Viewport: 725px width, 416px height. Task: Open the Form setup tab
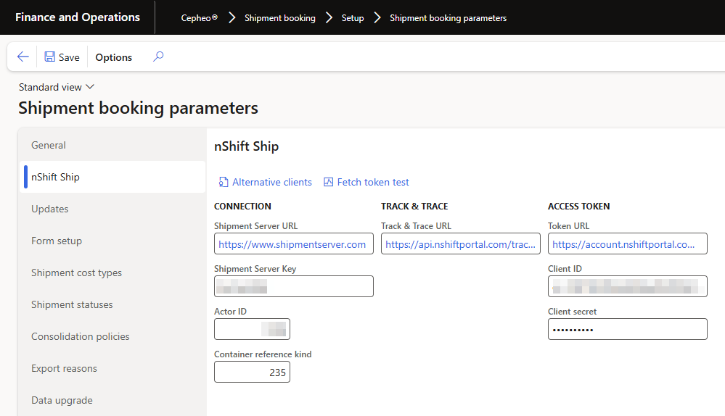pos(57,241)
